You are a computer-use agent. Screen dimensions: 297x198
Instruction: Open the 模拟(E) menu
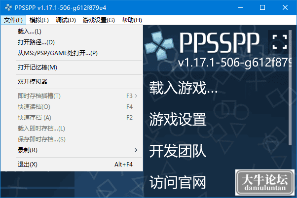click(x=39, y=20)
